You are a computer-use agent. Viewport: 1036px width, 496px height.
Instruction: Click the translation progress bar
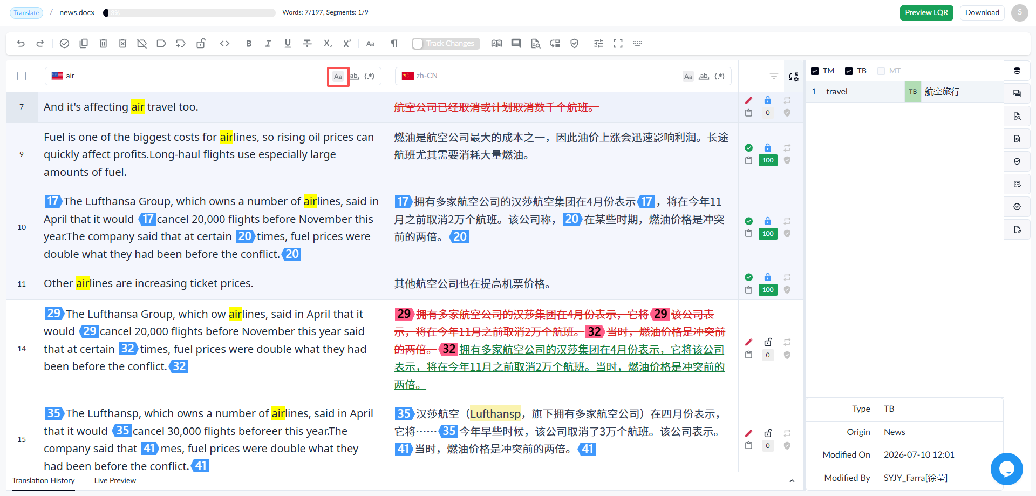click(x=189, y=13)
